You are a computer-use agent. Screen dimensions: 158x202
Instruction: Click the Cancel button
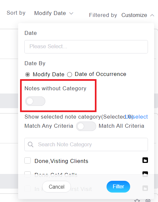pos(56,187)
